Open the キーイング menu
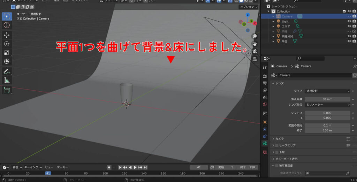357x182 pixels. [33, 167]
